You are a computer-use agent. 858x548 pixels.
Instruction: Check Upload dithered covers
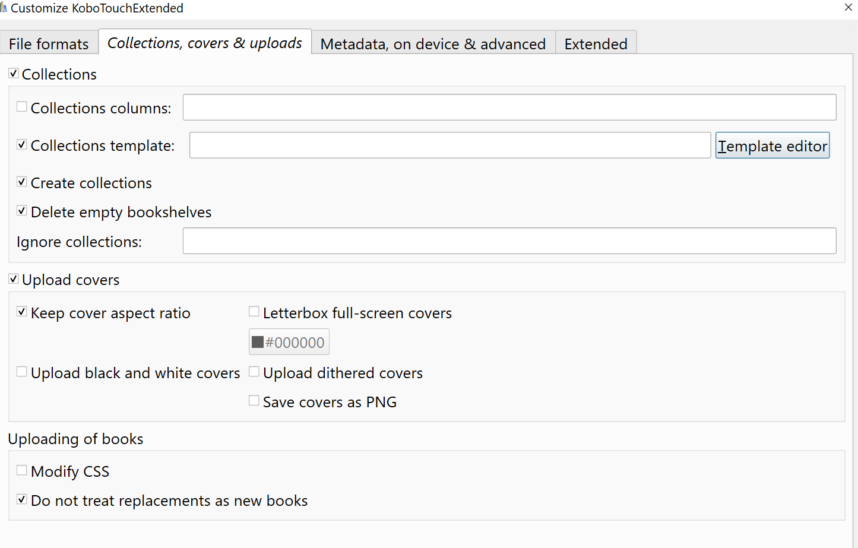point(254,372)
